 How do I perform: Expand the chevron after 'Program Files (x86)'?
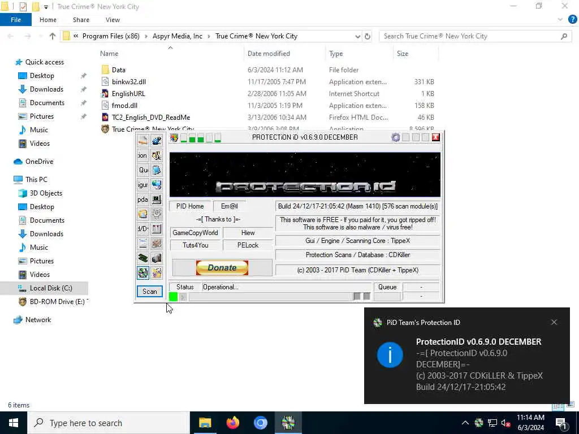point(146,36)
